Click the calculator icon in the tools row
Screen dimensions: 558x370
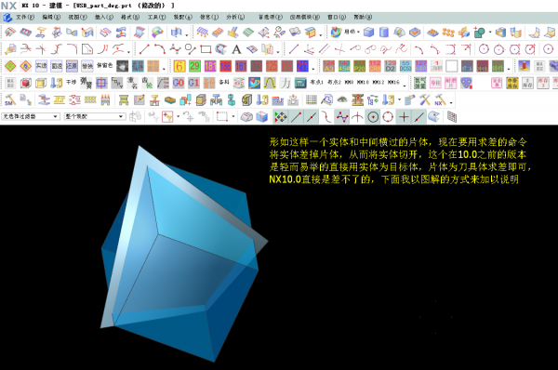300,83
